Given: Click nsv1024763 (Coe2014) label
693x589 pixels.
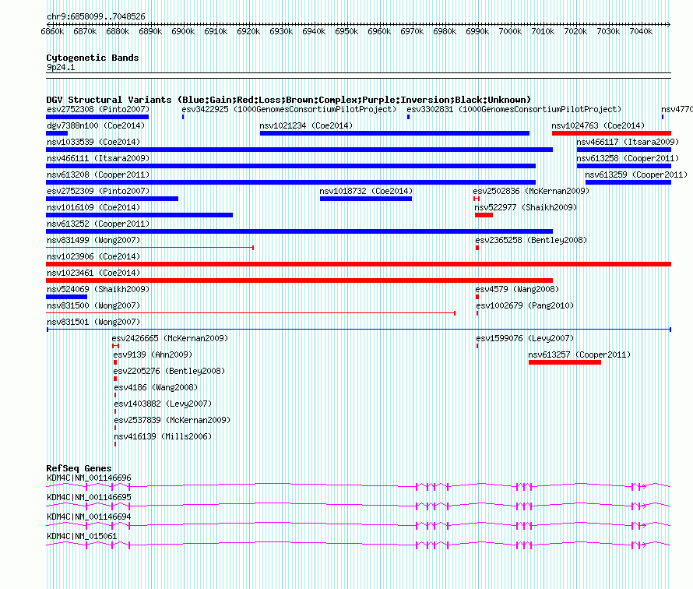Looking at the screenshot, I should 599,125.
